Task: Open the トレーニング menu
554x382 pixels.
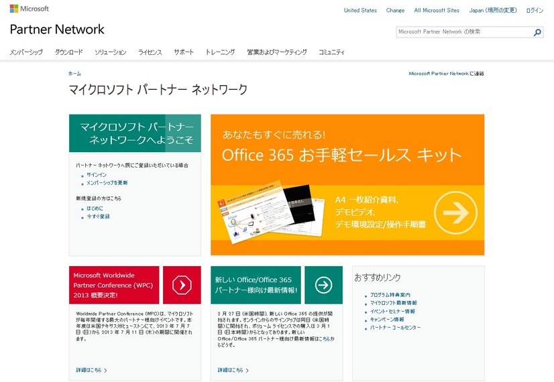Action: (x=220, y=52)
